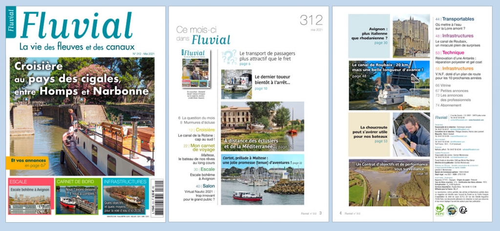This screenshot has width=500, height=231.
Task: Click the '4 Fluvial n° 312' page footer
Action: (x=350, y=213)
